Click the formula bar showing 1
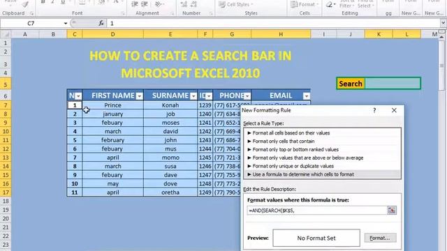 pyautogui.click(x=274, y=23)
